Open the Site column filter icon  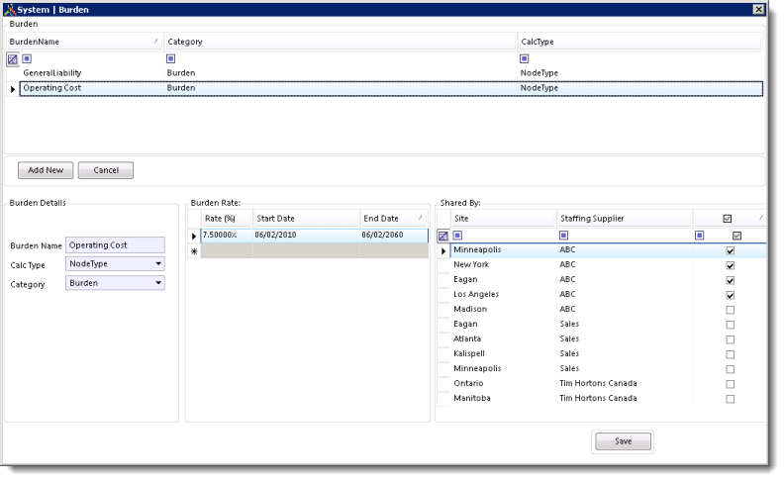(x=457, y=236)
